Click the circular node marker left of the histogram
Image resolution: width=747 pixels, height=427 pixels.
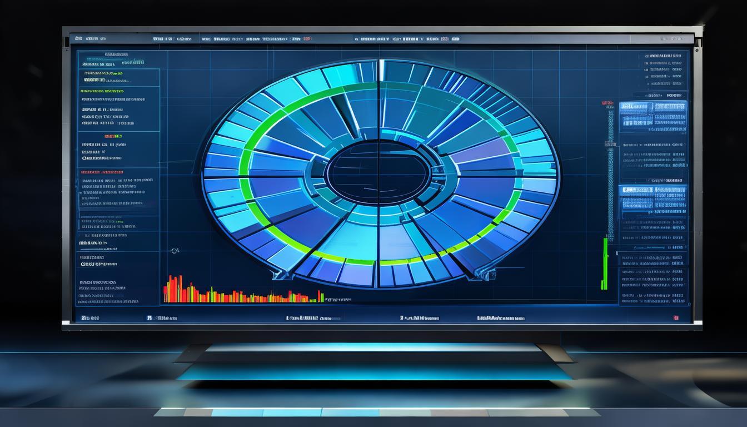pos(176,251)
